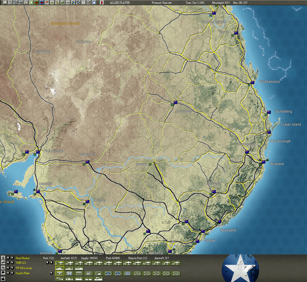The width and height of the screenshot is (307, 282).
Task: Go to previous task force before TF 416
Action: [x=8, y=268]
